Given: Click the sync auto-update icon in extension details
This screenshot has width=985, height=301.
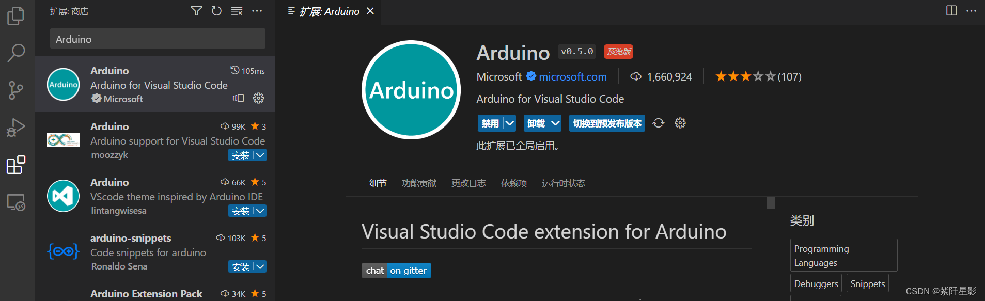Looking at the screenshot, I should click(659, 123).
